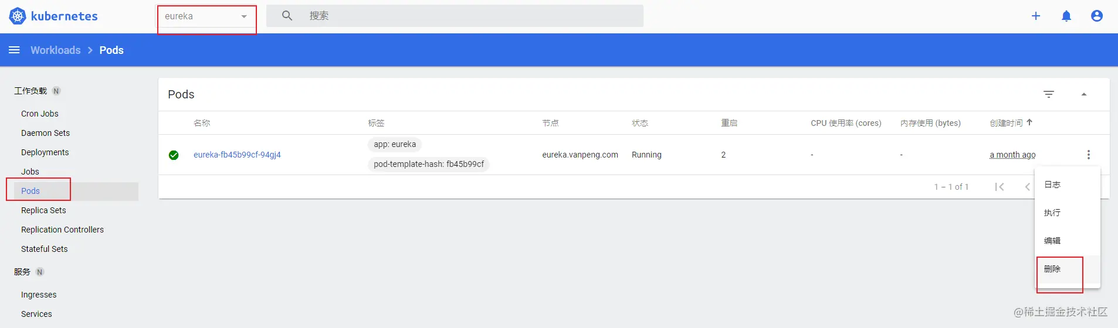
Task: Open the hamburger navigation menu
Action: [x=14, y=50]
